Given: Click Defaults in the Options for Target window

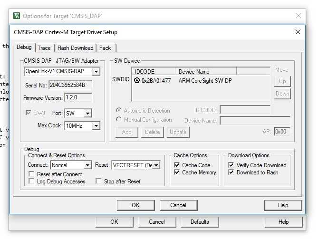Looking at the screenshot, I should click(200, 222).
